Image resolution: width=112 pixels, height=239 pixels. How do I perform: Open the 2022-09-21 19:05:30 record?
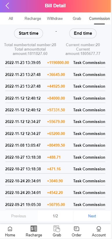coord(55,205)
